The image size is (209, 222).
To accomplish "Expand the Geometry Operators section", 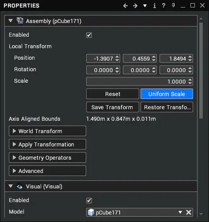I will 47,157.
